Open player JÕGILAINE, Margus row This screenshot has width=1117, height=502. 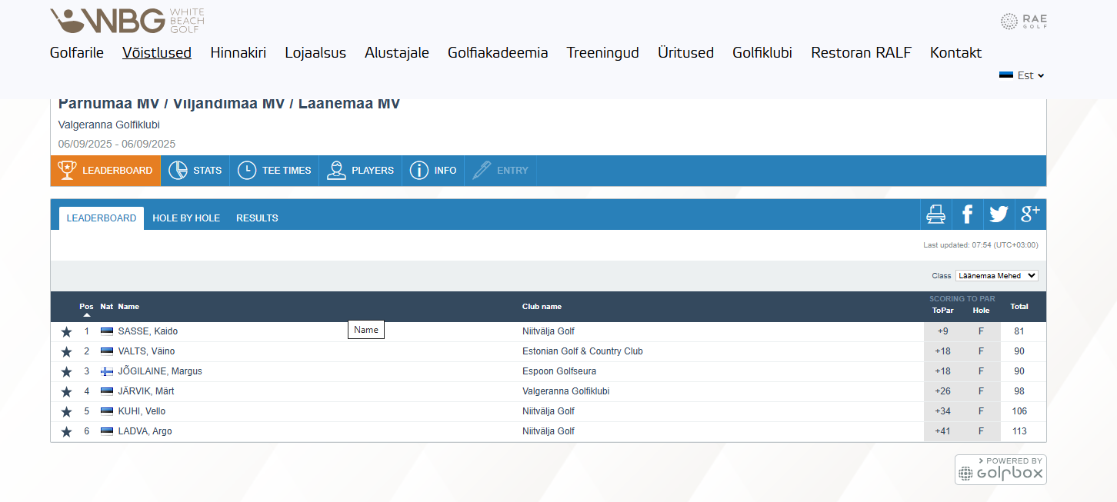[160, 372]
